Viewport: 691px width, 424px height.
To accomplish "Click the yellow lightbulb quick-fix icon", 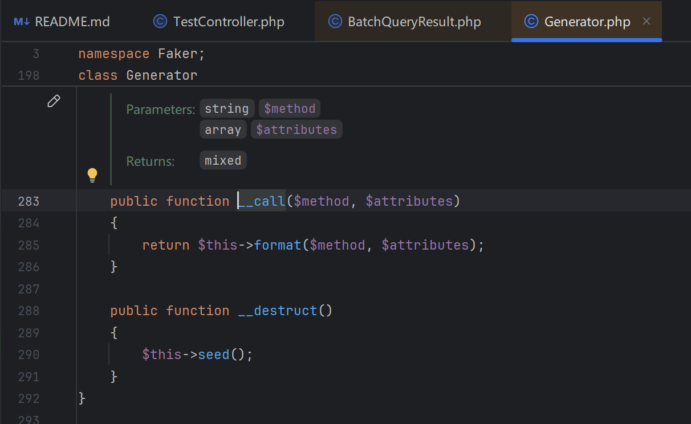I will coord(92,175).
